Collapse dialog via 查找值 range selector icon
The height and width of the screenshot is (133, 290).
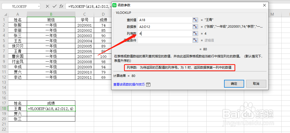click(195, 20)
